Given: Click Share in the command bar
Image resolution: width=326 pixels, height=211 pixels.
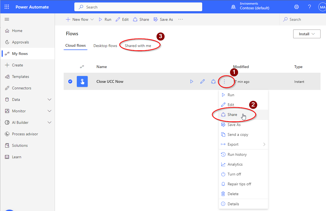Looking at the screenshot, I should tap(141, 19).
